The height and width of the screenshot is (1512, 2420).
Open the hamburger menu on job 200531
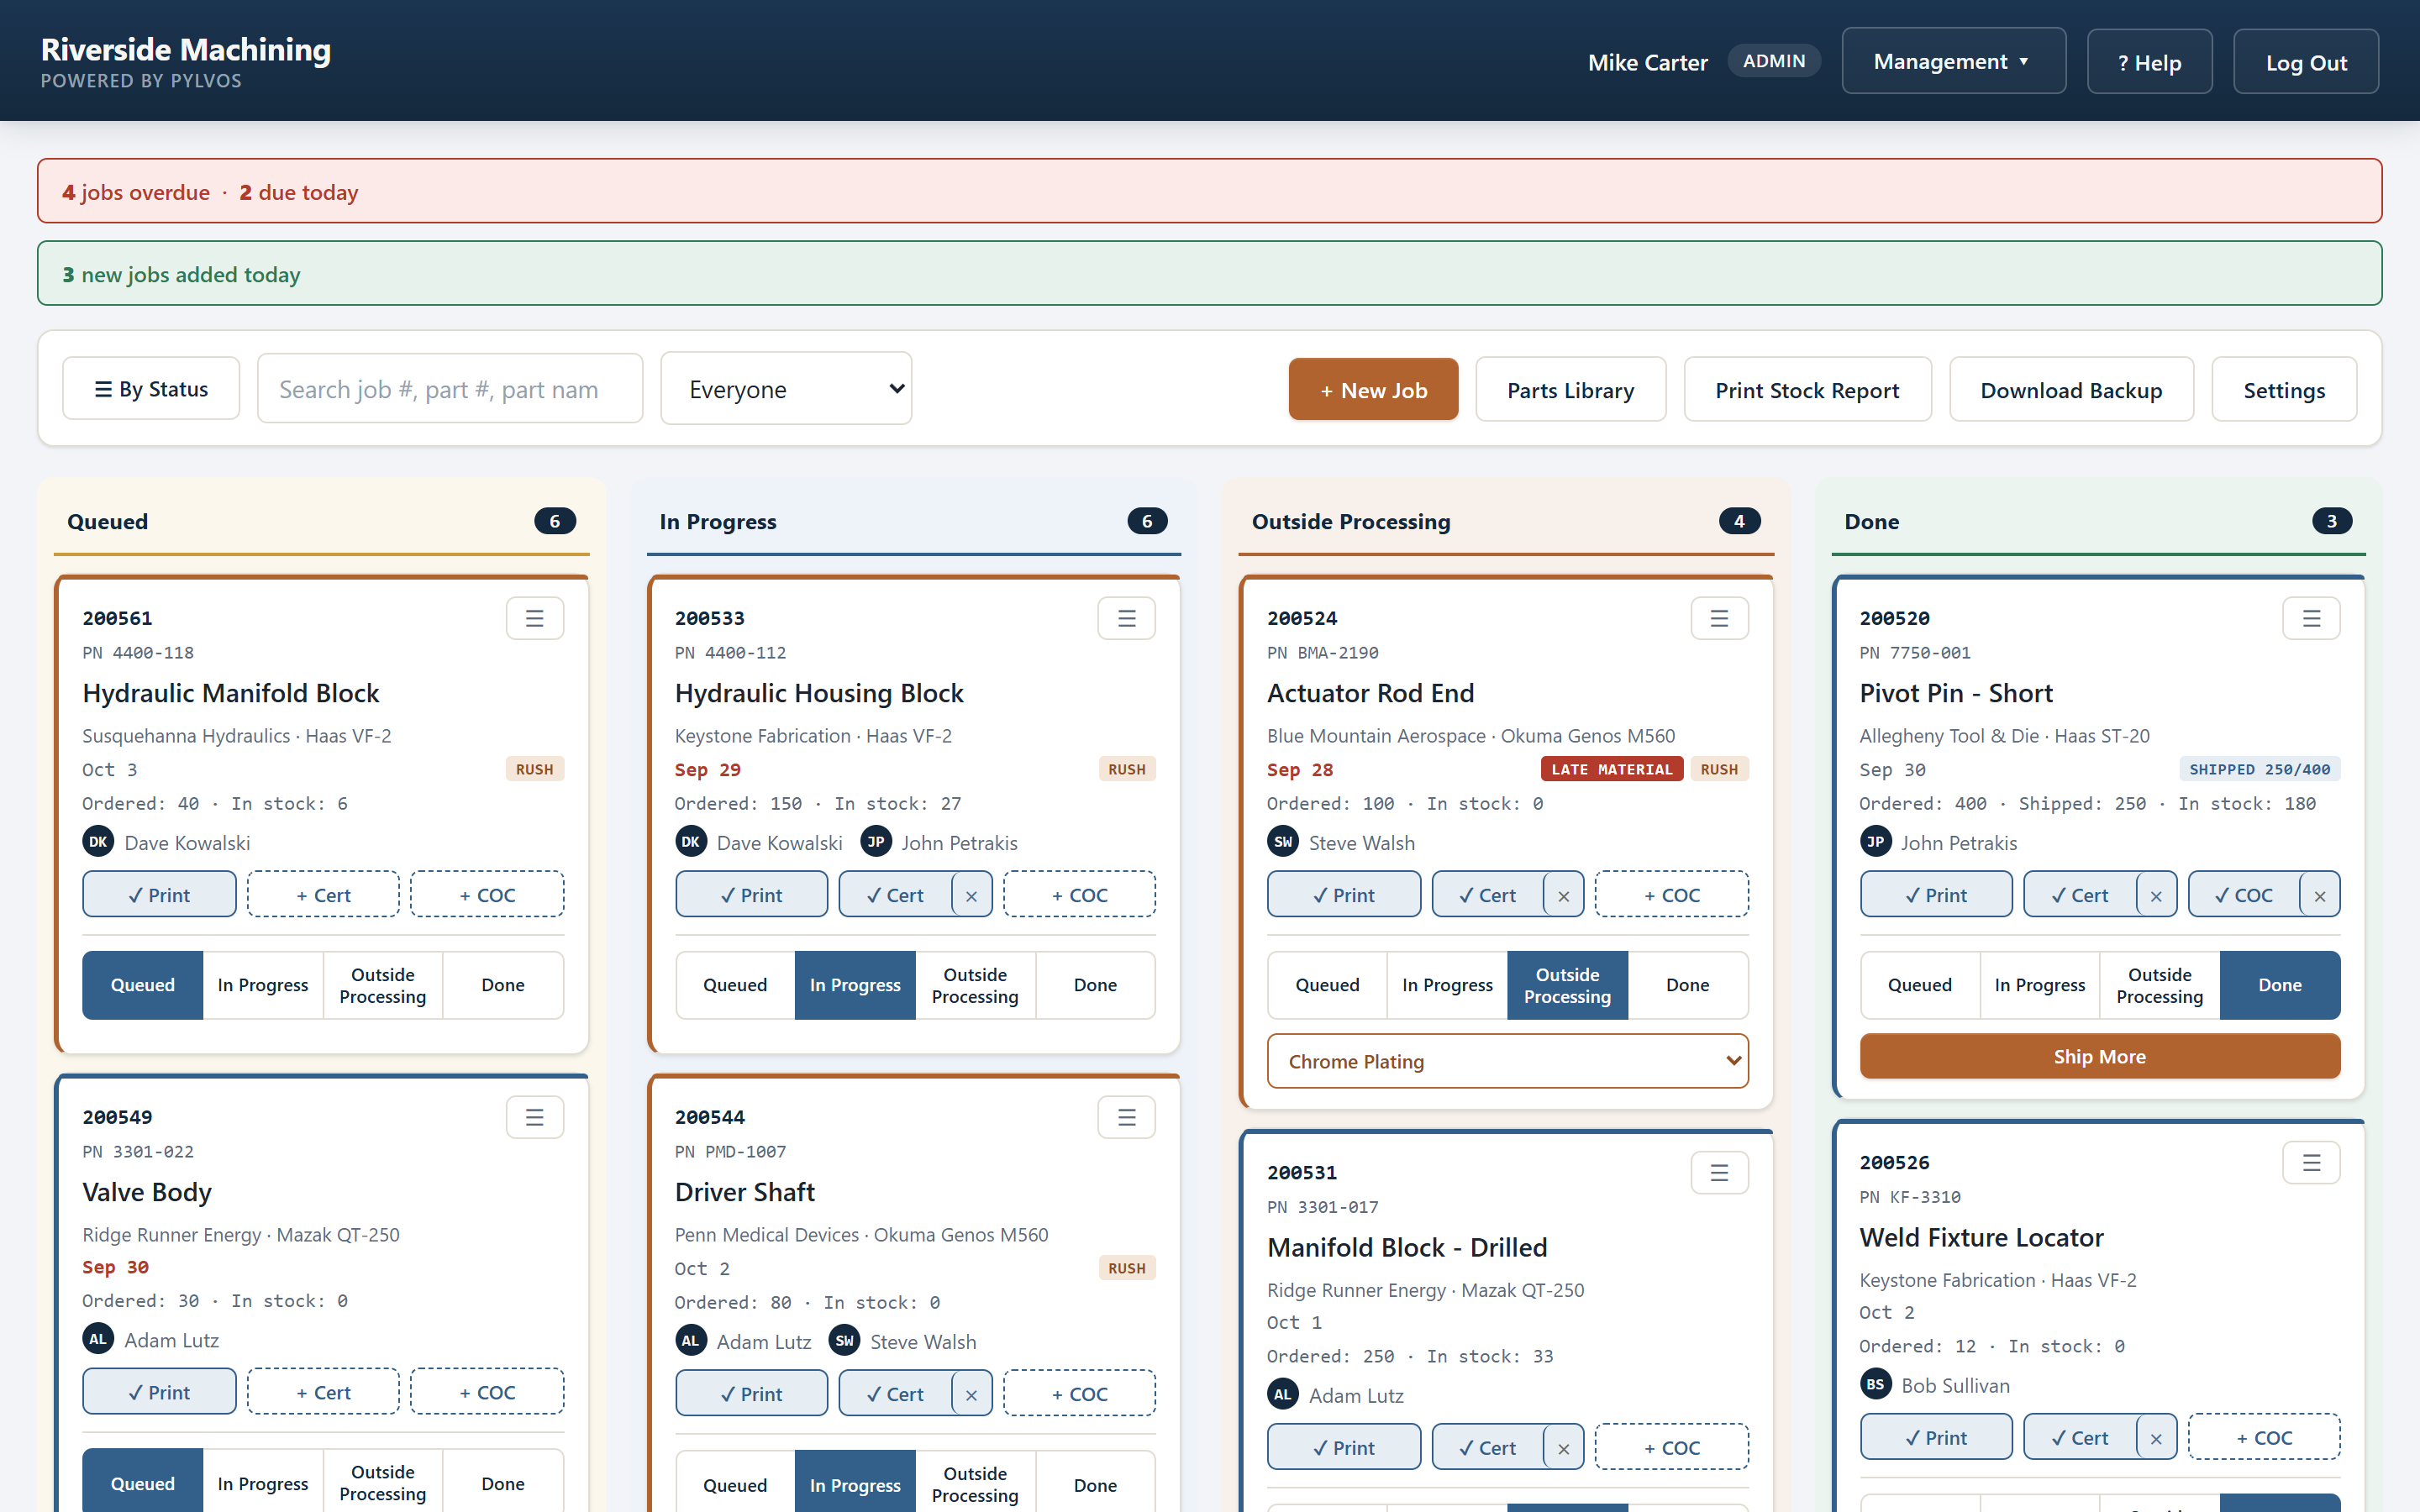point(1719,1172)
